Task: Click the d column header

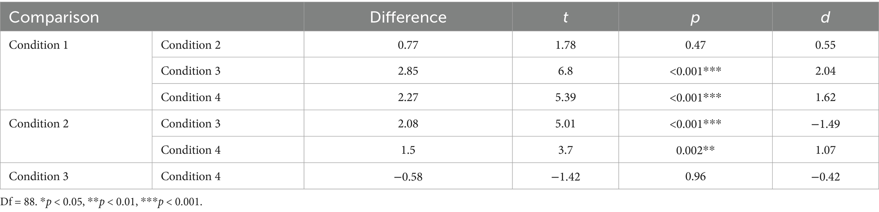Action: [x=825, y=17]
